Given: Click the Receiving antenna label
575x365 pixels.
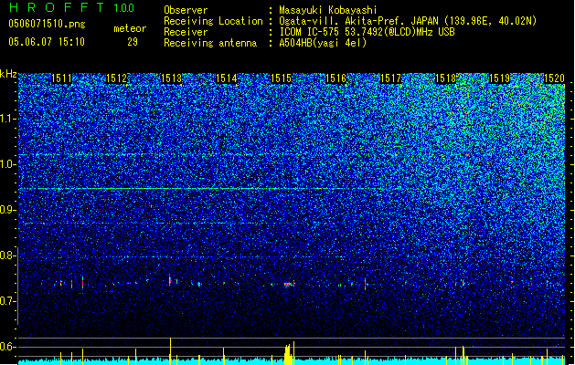Looking at the screenshot, I should [x=210, y=43].
